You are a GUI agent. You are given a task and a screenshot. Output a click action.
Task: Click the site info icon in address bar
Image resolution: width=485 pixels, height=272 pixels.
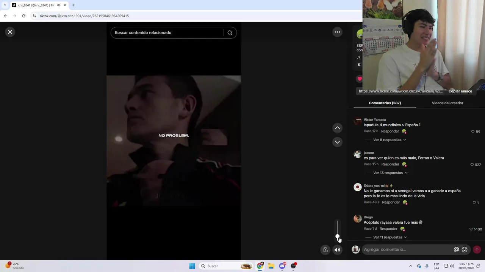(x=34, y=16)
